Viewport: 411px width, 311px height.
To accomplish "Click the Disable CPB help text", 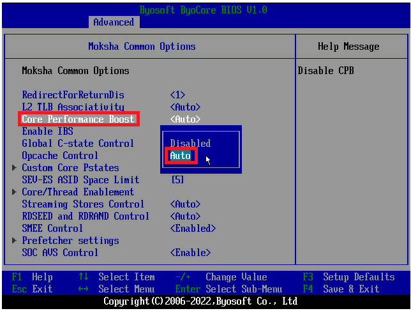I will click(x=326, y=70).
